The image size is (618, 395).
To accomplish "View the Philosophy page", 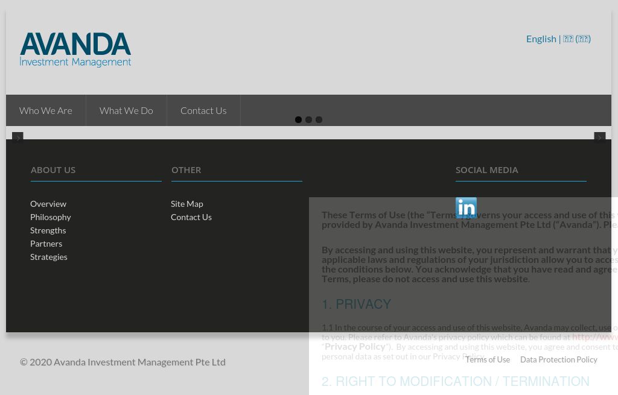I will tap(50, 216).
